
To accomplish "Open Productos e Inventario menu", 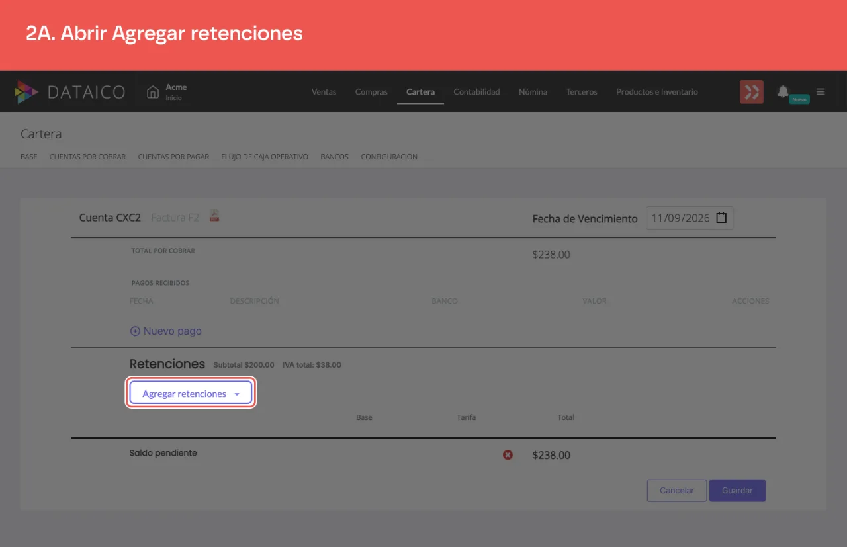I will (657, 92).
